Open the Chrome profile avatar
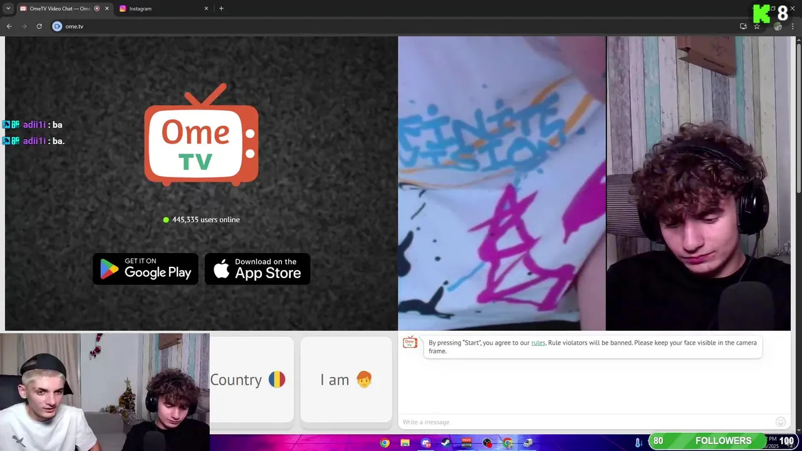Viewport: 802px width, 451px height. [778, 26]
